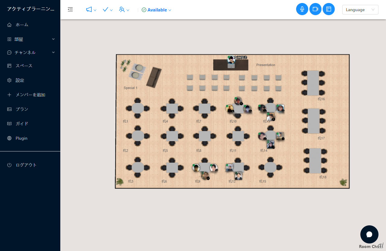Sit at round table 机1
The width and height of the screenshot is (386, 251).
pos(138,108)
